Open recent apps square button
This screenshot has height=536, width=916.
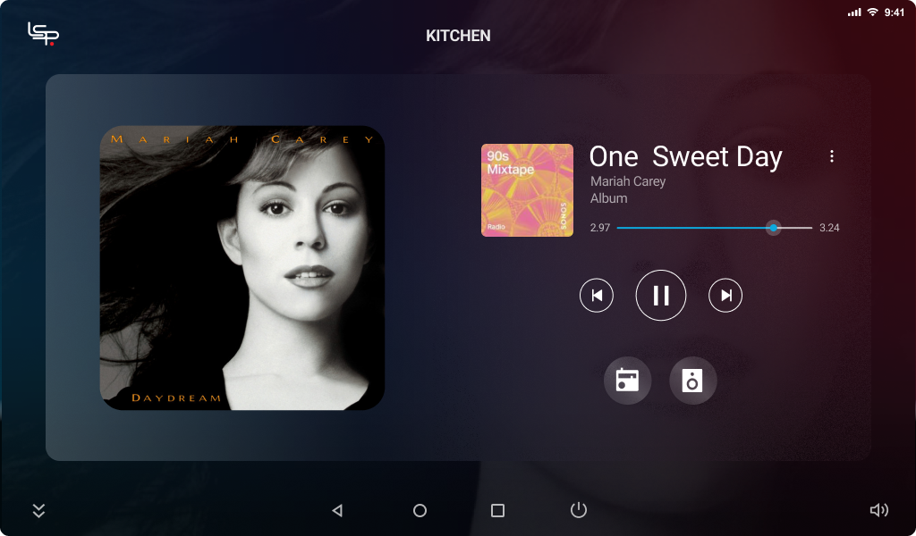pyautogui.click(x=497, y=510)
